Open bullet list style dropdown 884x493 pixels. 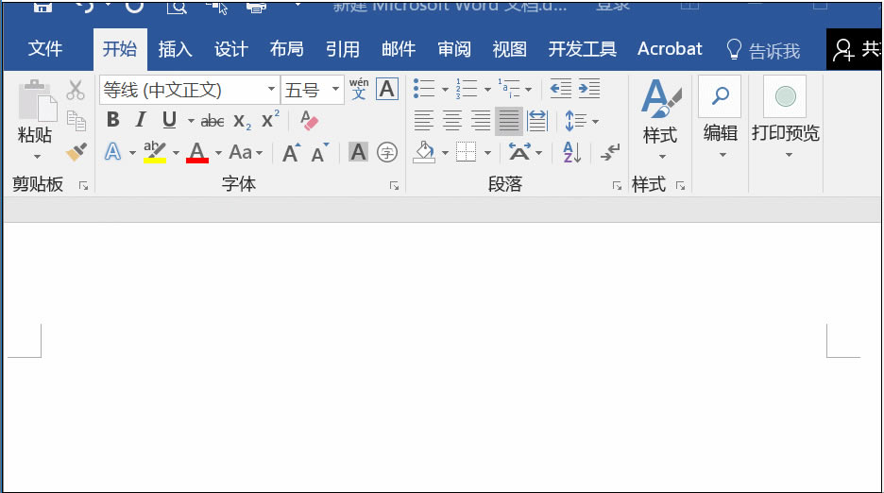click(445, 89)
